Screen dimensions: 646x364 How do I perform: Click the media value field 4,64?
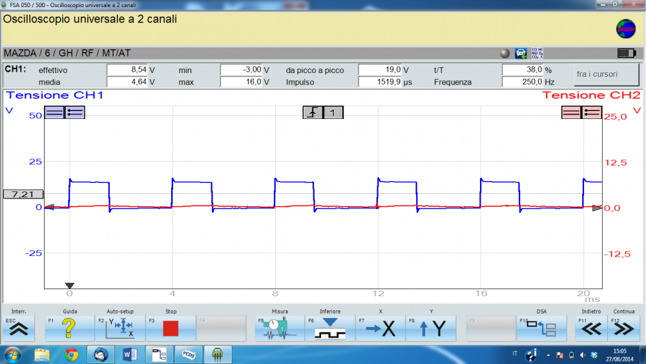(127, 81)
